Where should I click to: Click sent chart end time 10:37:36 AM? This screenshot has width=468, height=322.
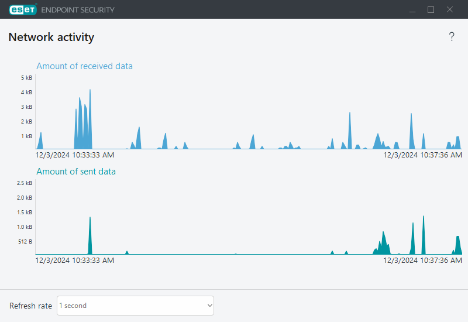coord(422,261)
